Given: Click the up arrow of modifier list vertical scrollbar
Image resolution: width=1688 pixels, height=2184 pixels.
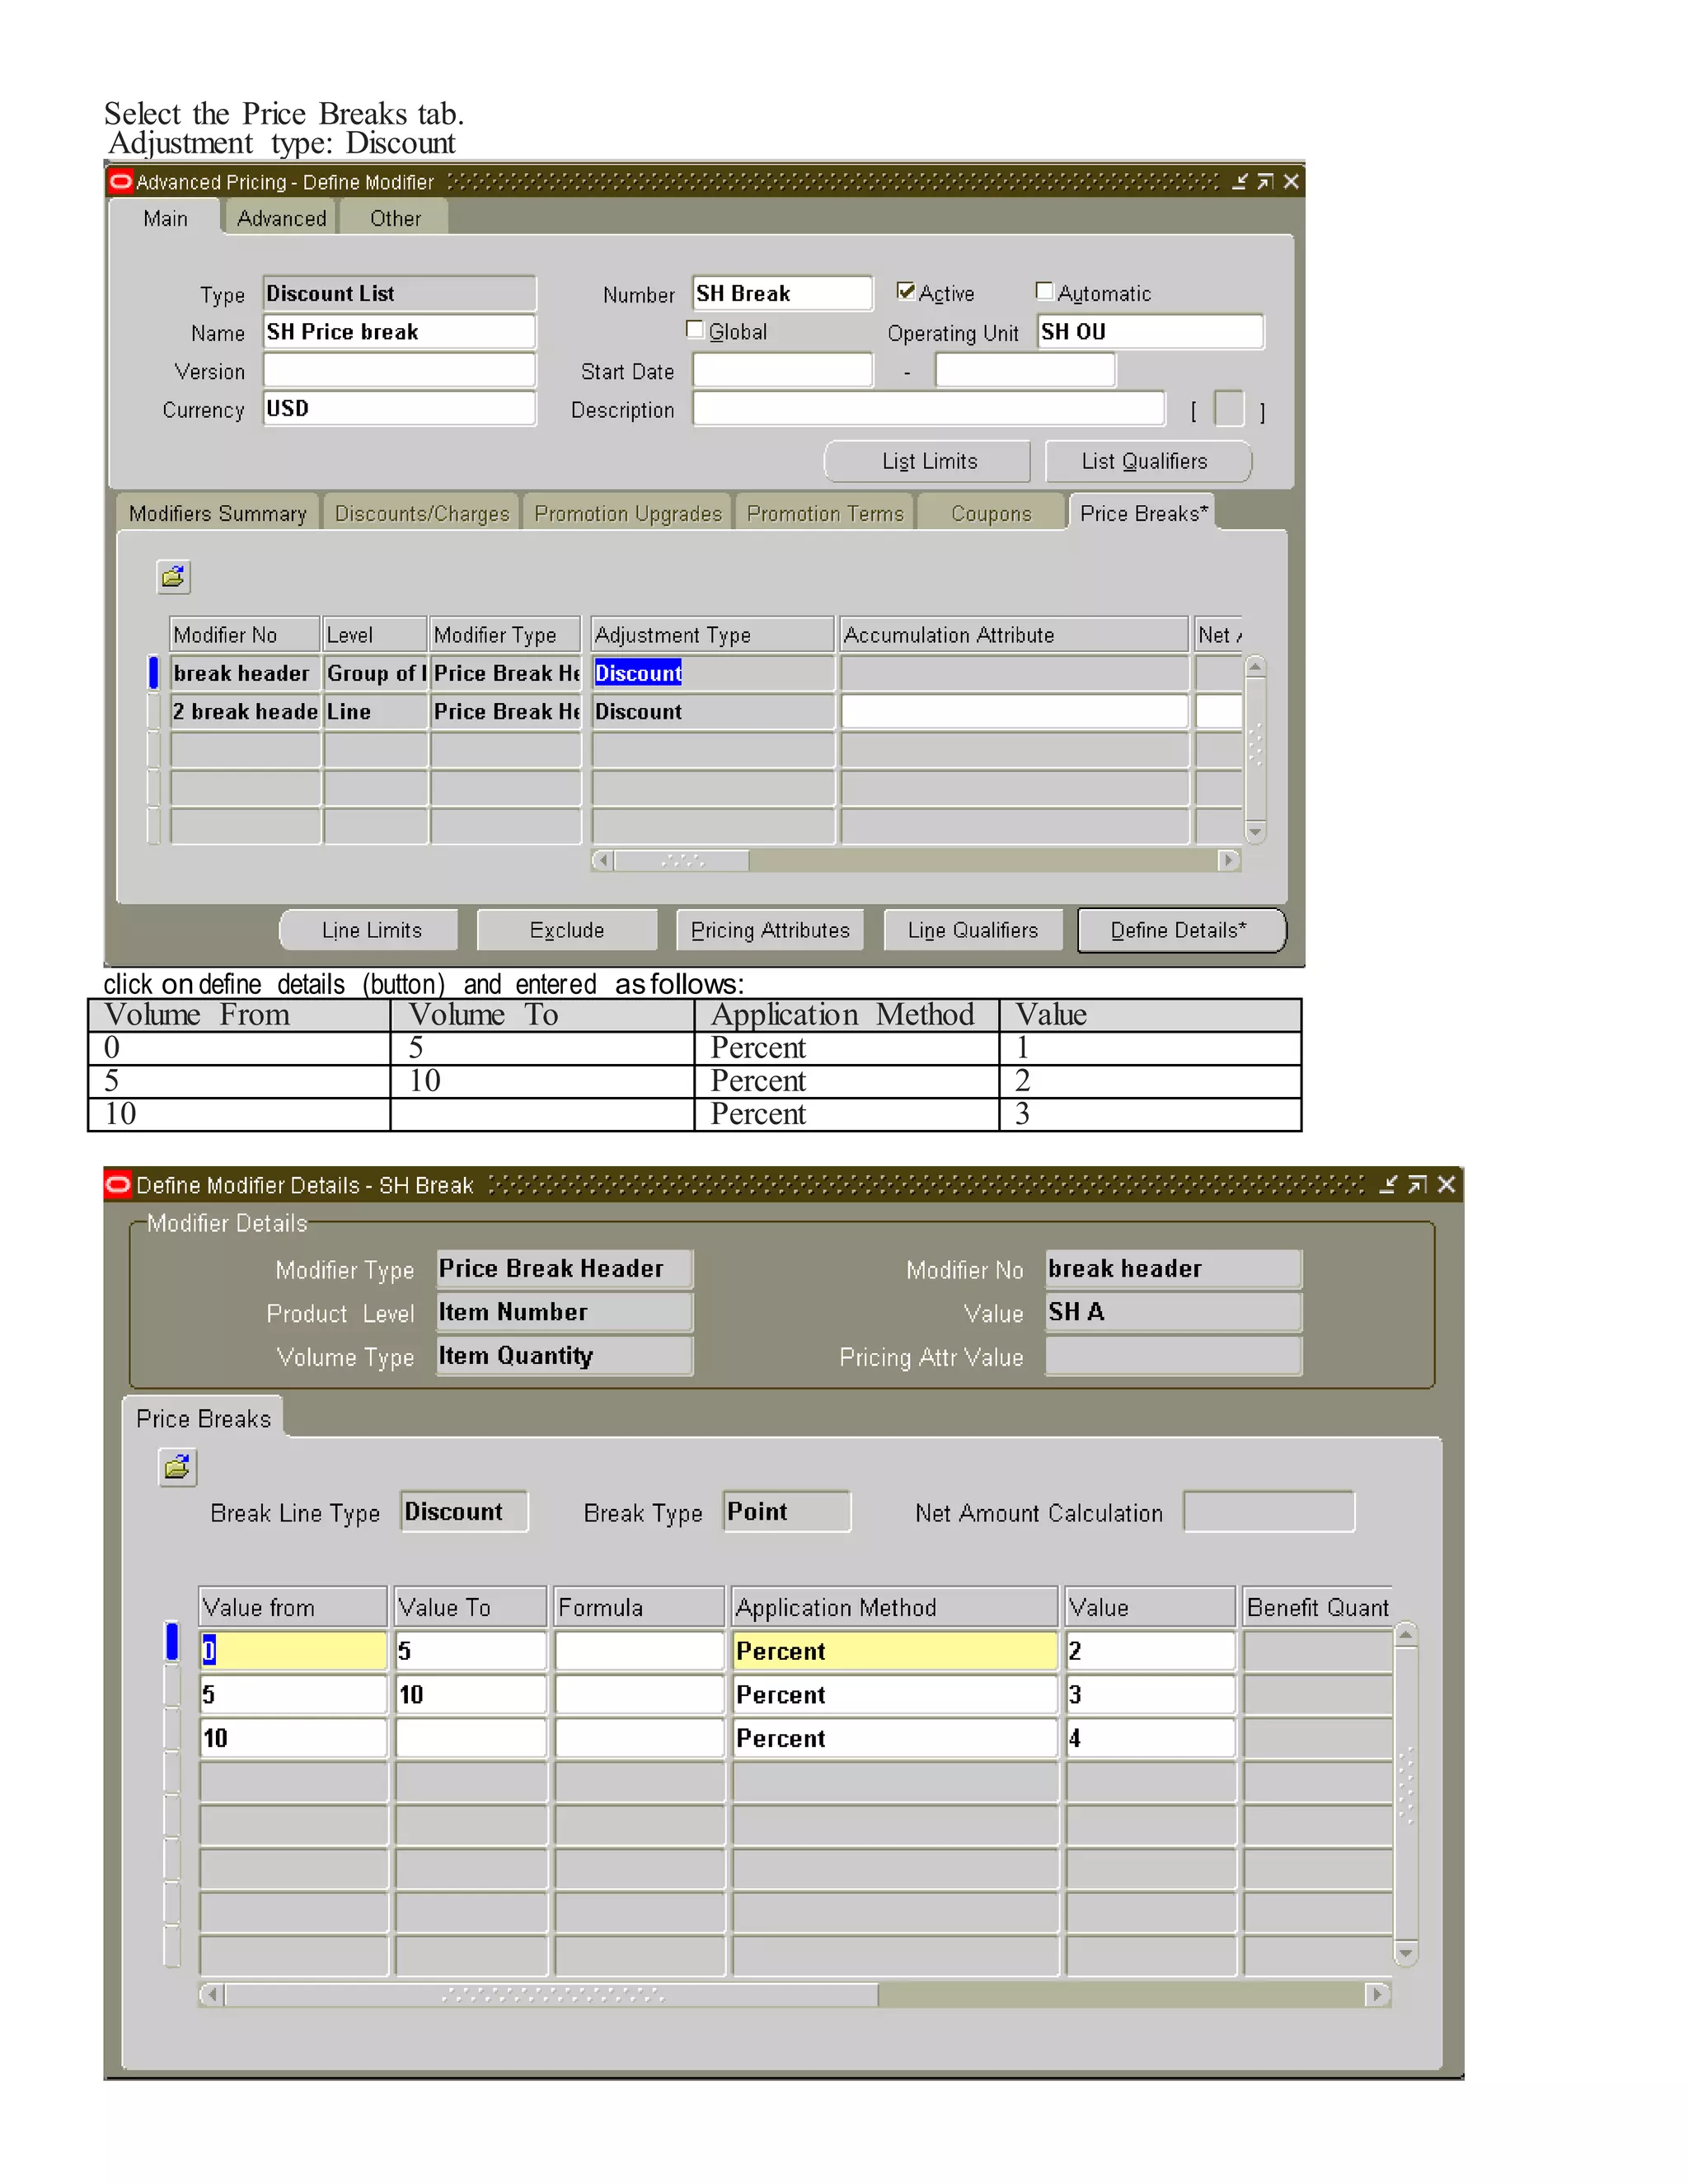Looking at the screenshot, I should [x=1256, y=666].
